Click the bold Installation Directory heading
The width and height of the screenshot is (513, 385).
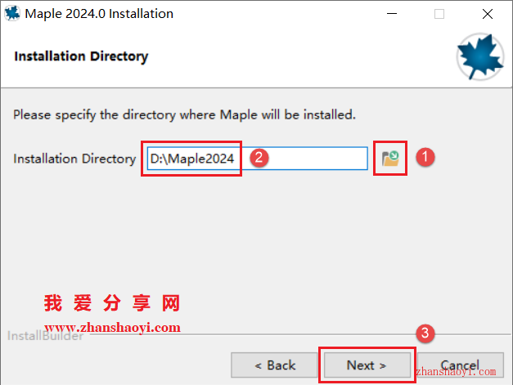[81, 56]
